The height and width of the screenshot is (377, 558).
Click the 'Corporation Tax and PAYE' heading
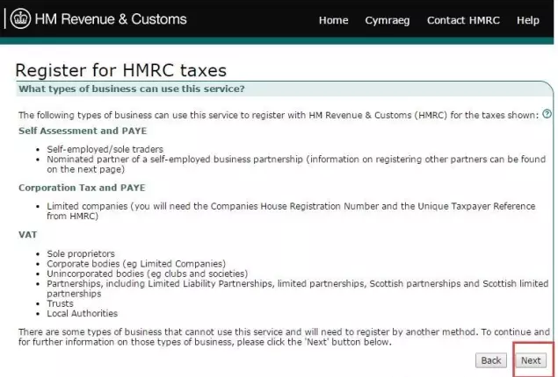(x=82, y=187)
